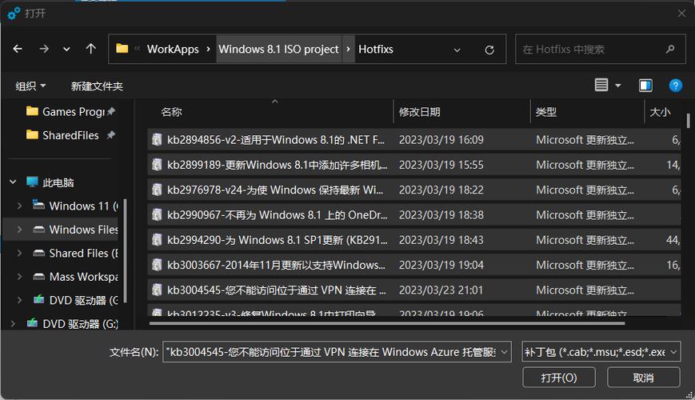Open view options dropdown arrow

[x=618, y=86]
